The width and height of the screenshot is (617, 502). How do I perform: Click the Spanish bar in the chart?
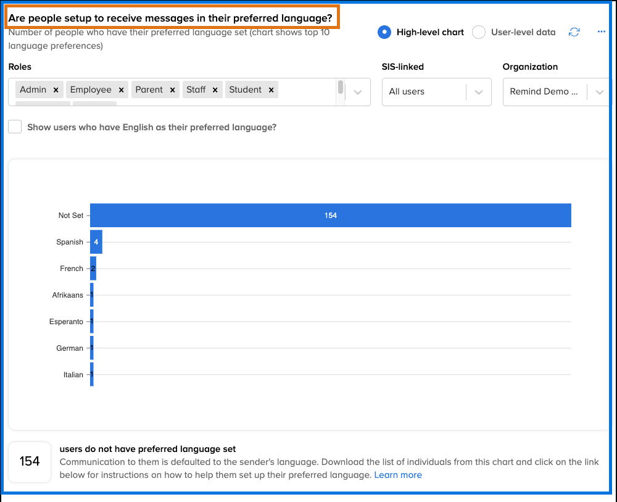(96, 242)
